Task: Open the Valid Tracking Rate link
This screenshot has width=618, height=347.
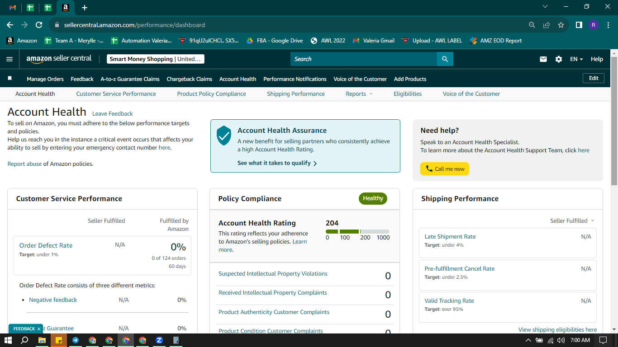Action: point(449,301)
